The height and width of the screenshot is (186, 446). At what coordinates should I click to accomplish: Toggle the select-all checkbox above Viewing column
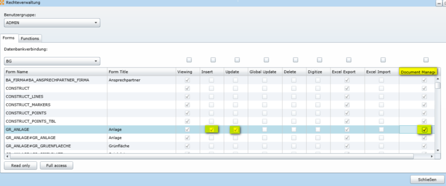[x=189, y=60]
